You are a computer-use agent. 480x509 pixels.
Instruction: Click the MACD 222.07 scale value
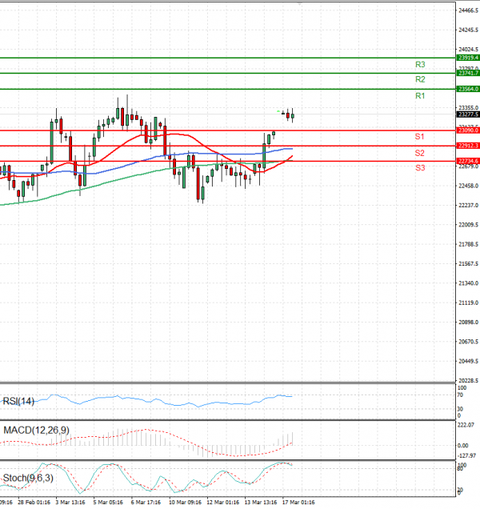coord(466,425)
